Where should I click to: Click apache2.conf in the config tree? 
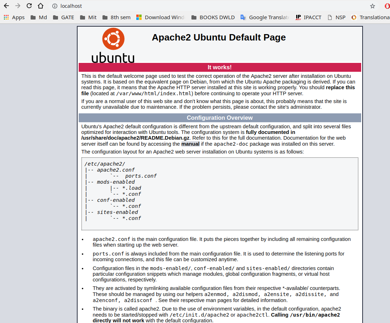point(116,170)
